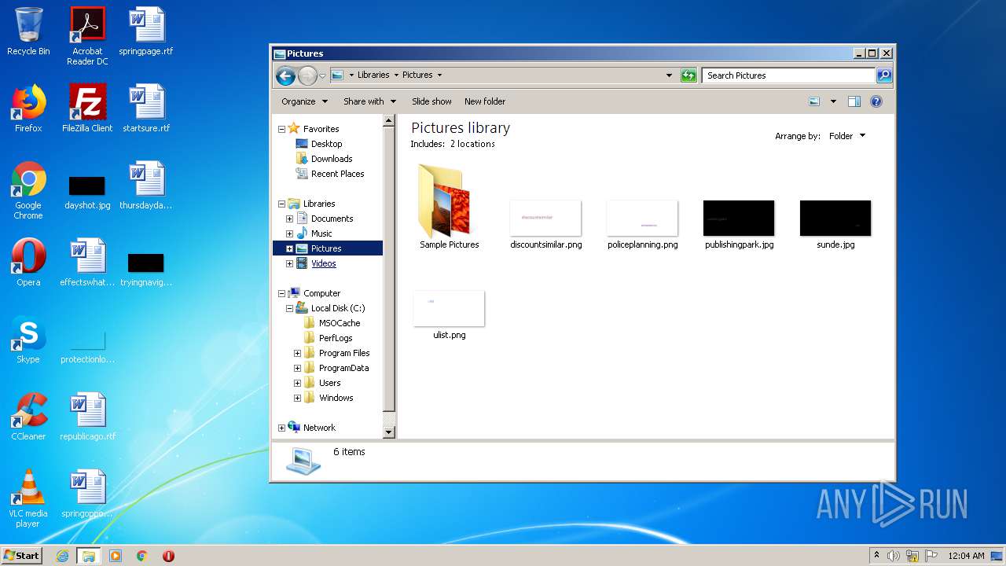Select the FileZilla Client shortcut

(x=87, y=108)
